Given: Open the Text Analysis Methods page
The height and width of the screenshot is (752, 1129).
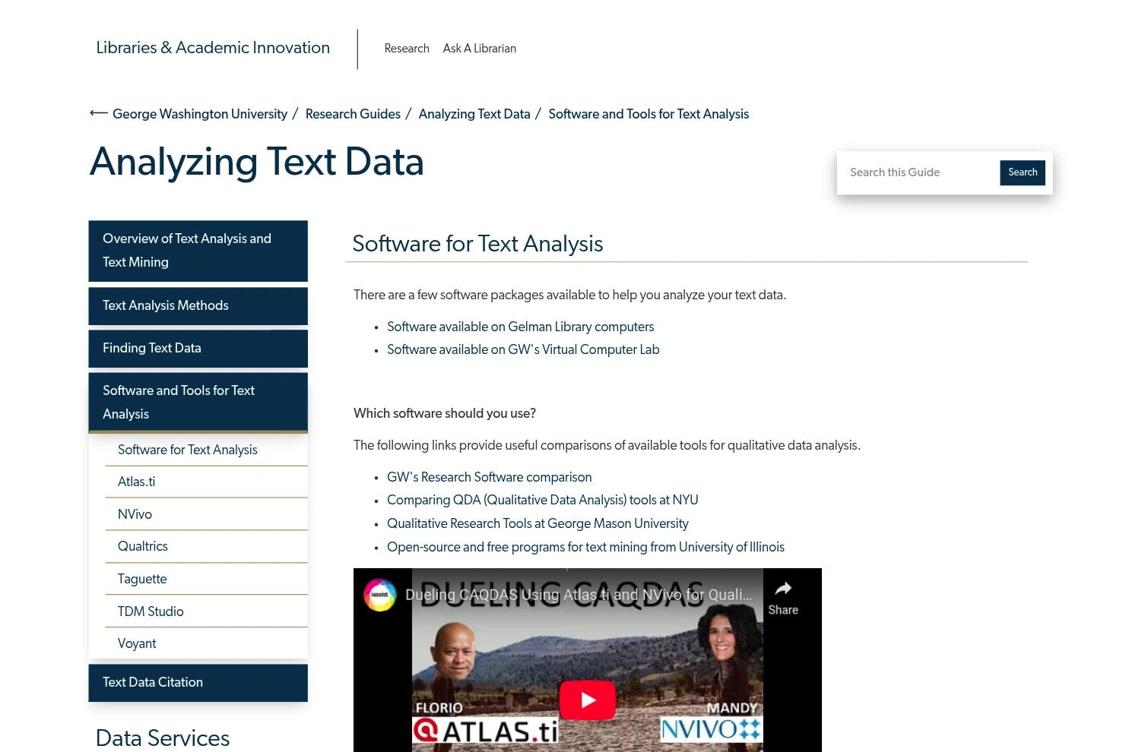Looking at the screenshot, I should coord(198,305).
